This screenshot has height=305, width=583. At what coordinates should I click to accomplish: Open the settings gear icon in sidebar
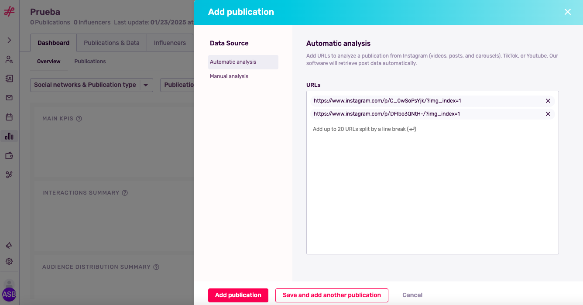(9, 261)
